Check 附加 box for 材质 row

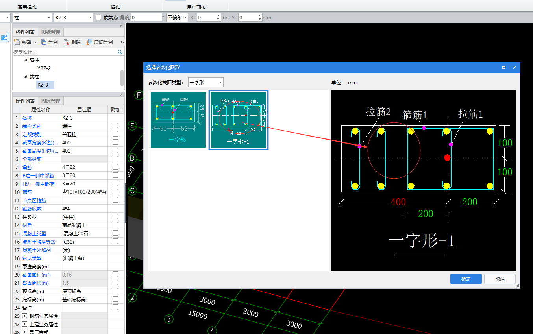tap(115, 225)
